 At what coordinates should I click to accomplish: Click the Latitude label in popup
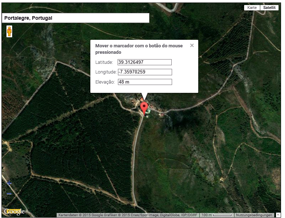pos(104,62)
